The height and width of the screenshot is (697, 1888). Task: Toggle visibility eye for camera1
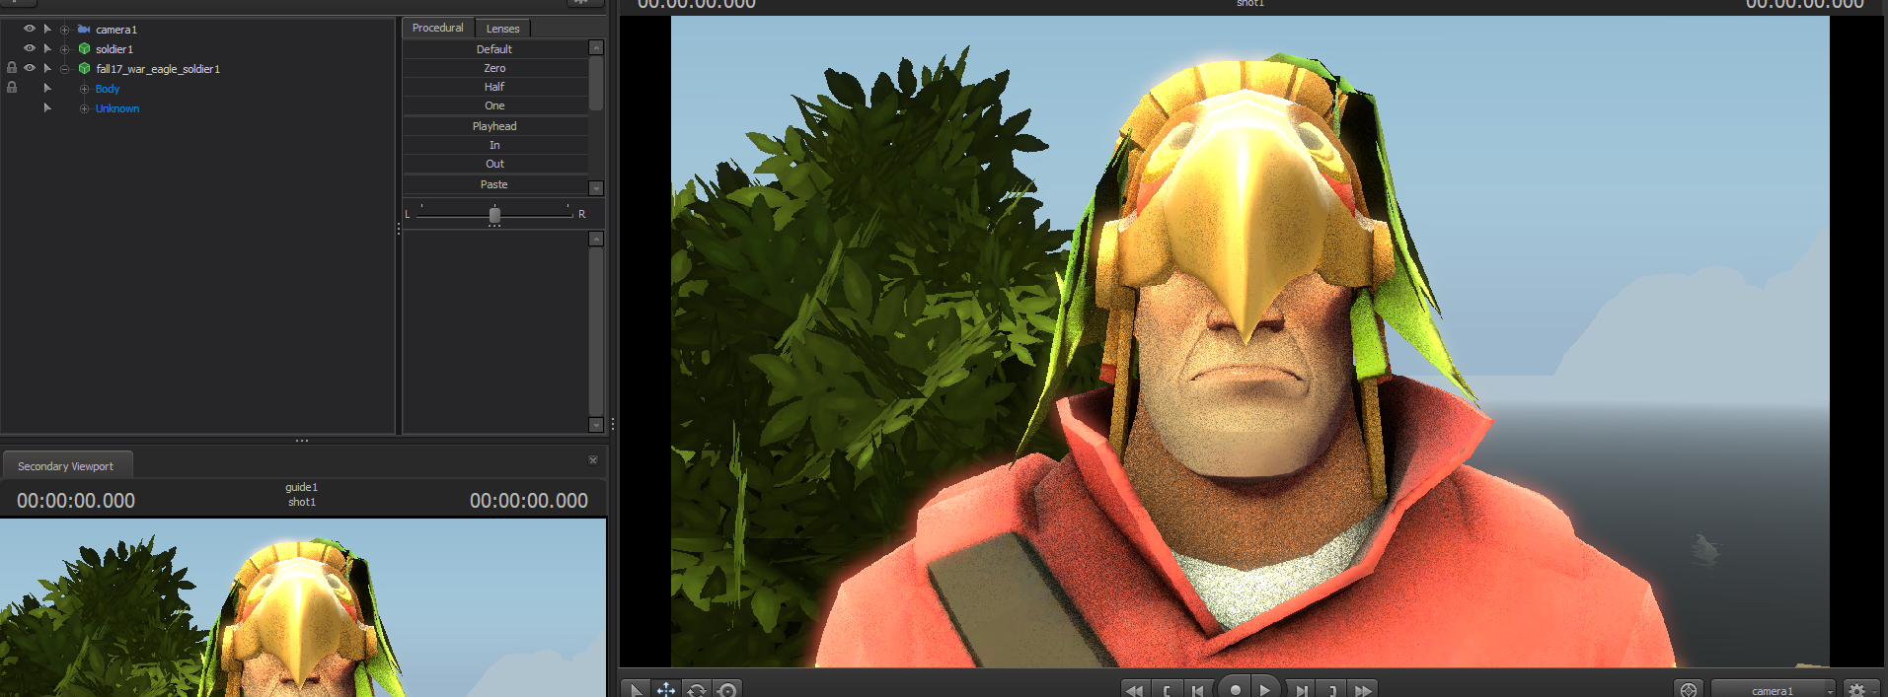[29, 29]
